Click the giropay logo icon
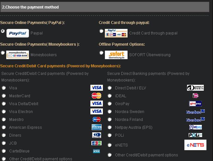Screen dimensions: 213x161 click(195, 103)
